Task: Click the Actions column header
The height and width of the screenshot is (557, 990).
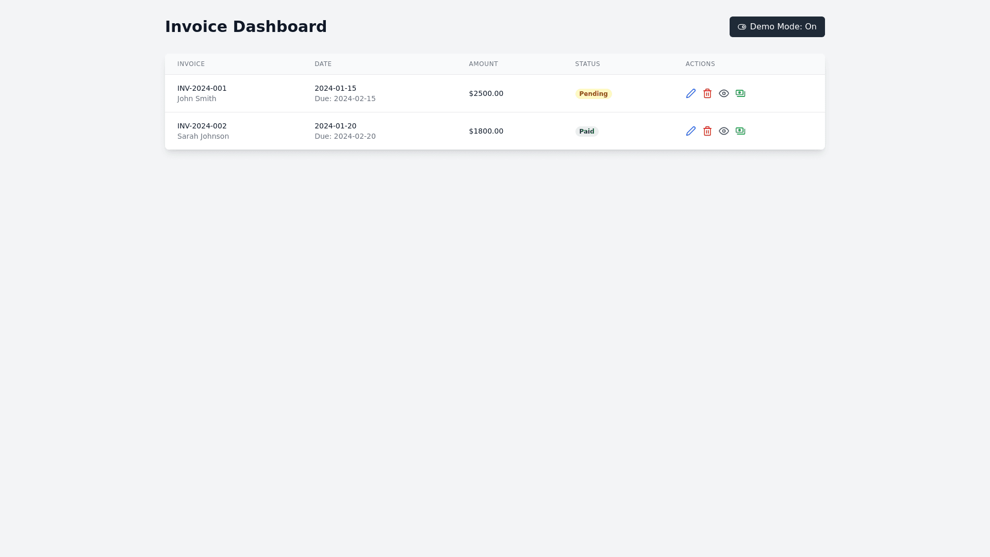Action: 700,64
